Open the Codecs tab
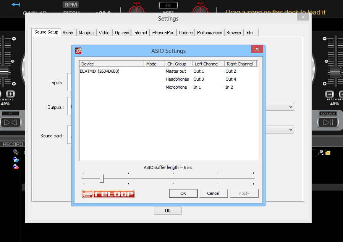 [x=186, y=33]
